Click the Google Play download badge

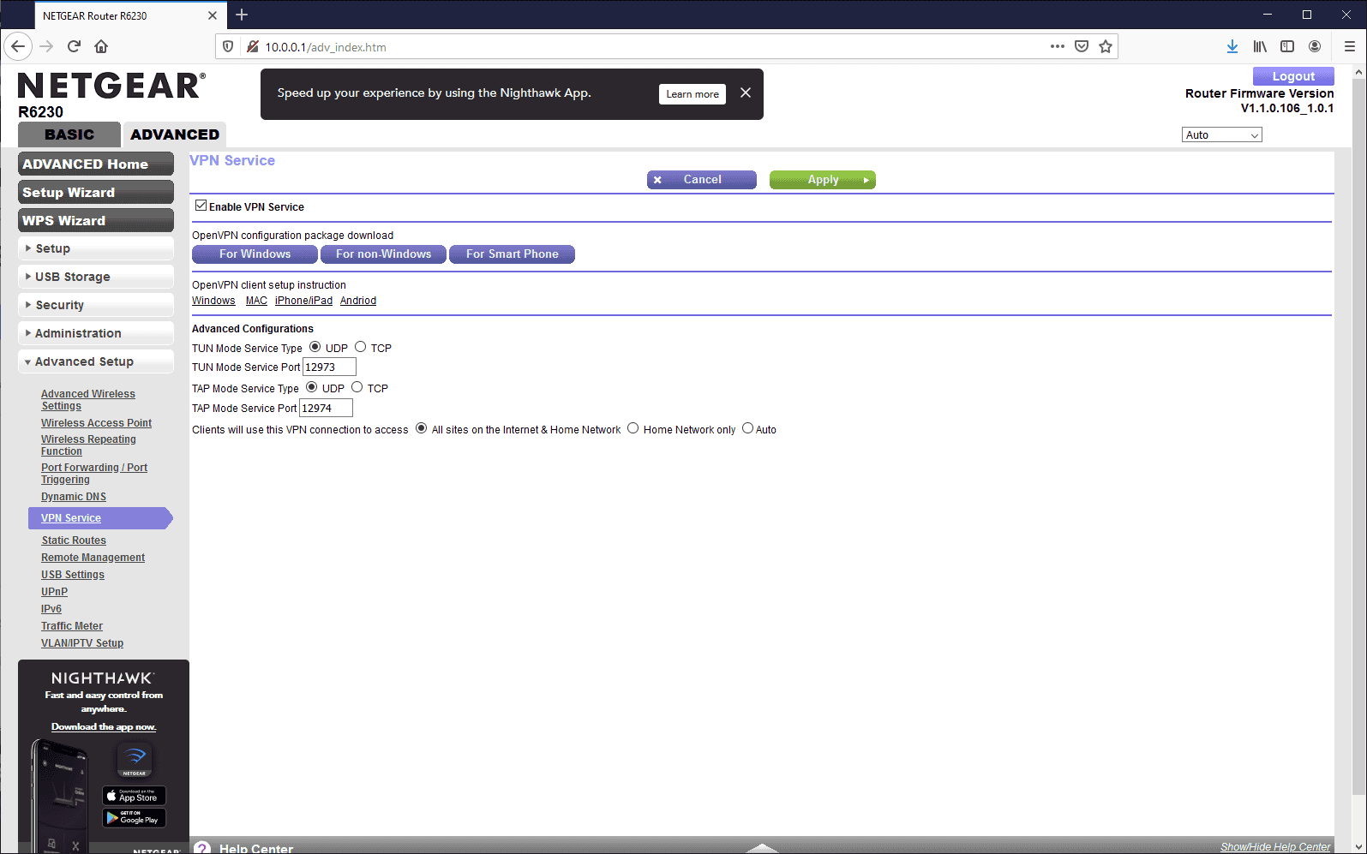click(135, 818)
